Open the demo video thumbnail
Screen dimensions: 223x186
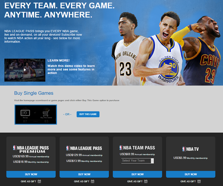point(25,70)
